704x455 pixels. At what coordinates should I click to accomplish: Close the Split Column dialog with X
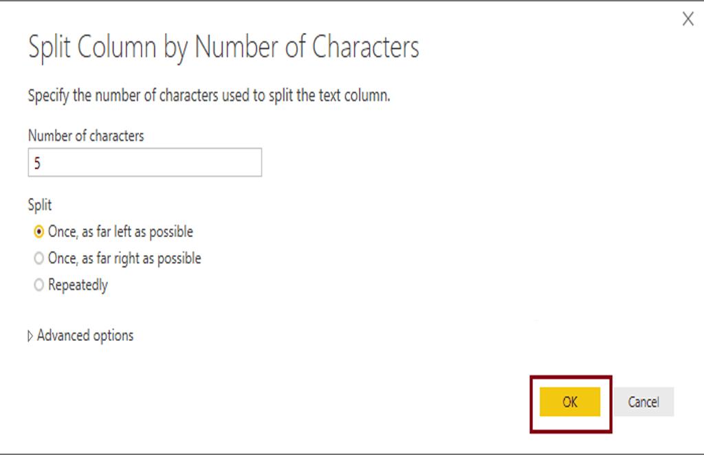click(687, 19)
